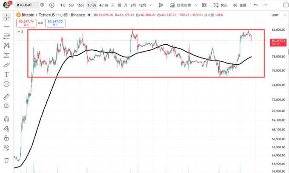Switch to the 月 monthly timeframe
Screen dimensions: 289x173
pyautogui.click(x=126, y=5)
